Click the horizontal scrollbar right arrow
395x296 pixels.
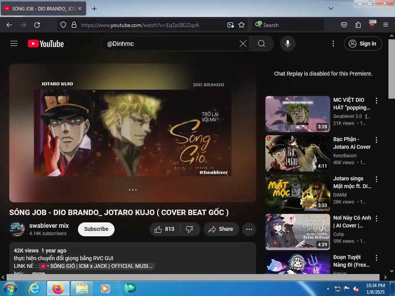(385, 277)
